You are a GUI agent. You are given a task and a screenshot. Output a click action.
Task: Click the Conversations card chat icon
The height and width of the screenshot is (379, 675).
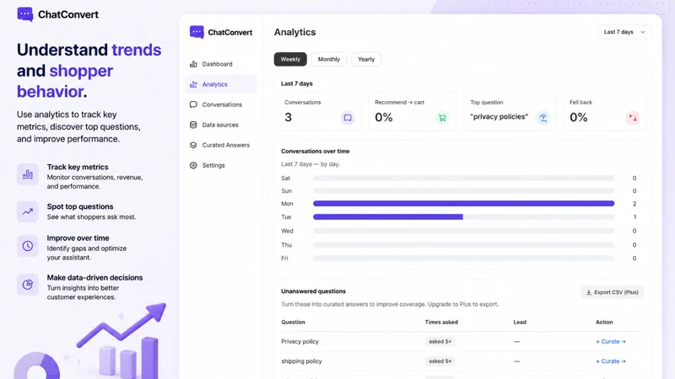tap(348, 117)
